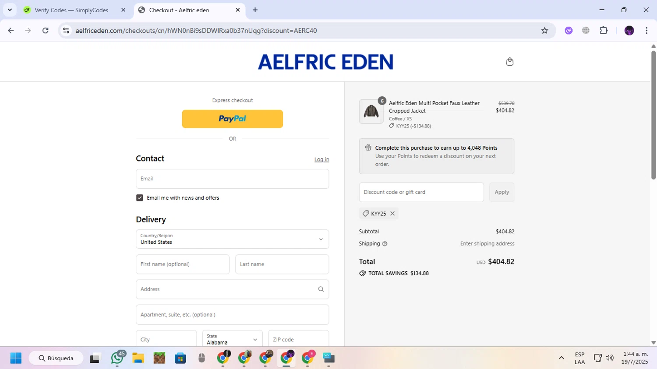This screenshot has width=657, height=369.
Task: Click the Enter shipping address text
Action: [x=487, y=244]
